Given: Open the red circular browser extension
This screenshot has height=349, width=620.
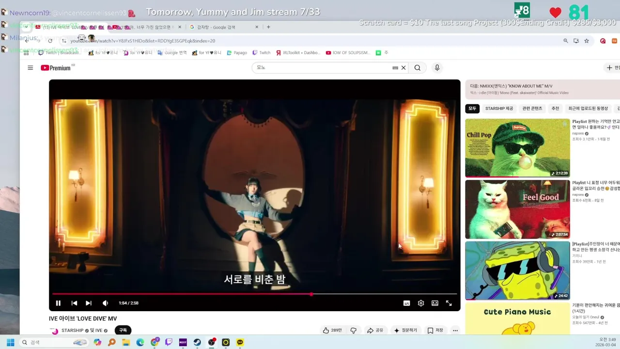Looking at the screenshot, I should click(603, 41).
